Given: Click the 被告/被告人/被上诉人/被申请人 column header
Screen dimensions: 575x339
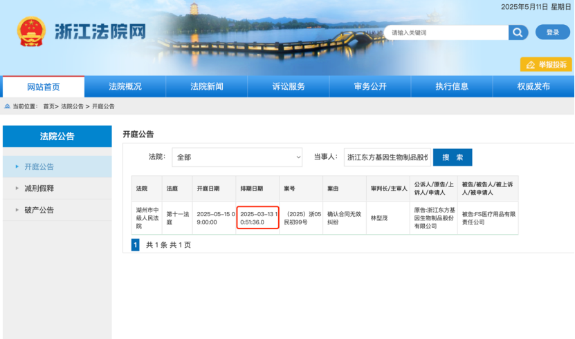Looking at the screenshot, I should click(x=488, y=188).
